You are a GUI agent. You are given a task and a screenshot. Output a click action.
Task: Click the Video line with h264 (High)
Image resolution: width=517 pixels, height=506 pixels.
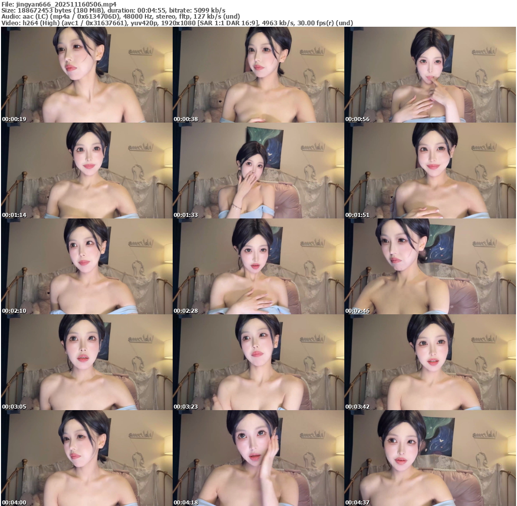177,23
